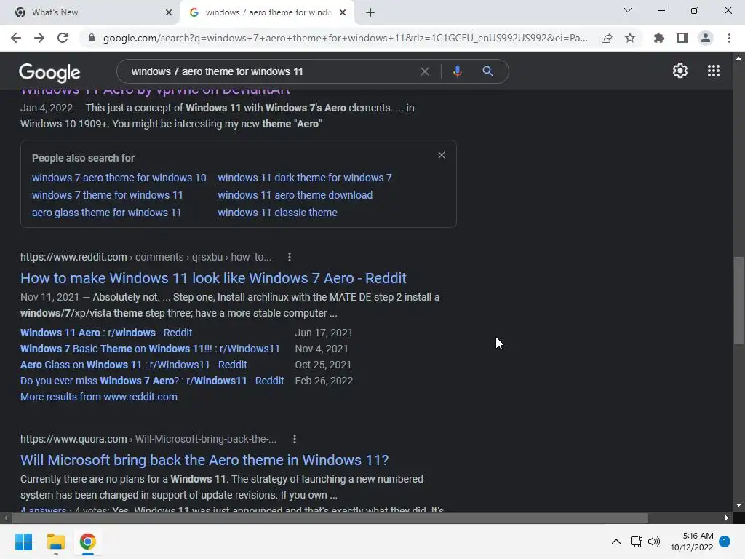Open Aero Glass on Windows 11 sublink
The height and width of the screenshot is (559, 745).
coord(134,365)
